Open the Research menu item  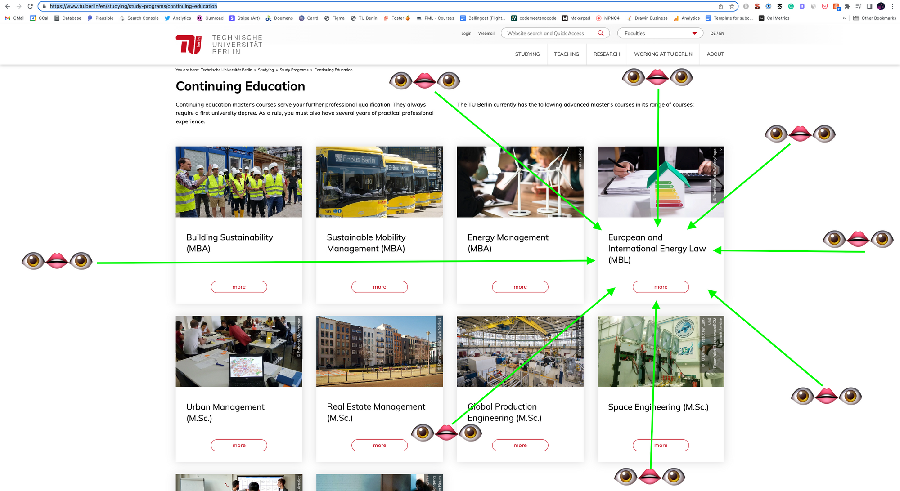point(606,54)
